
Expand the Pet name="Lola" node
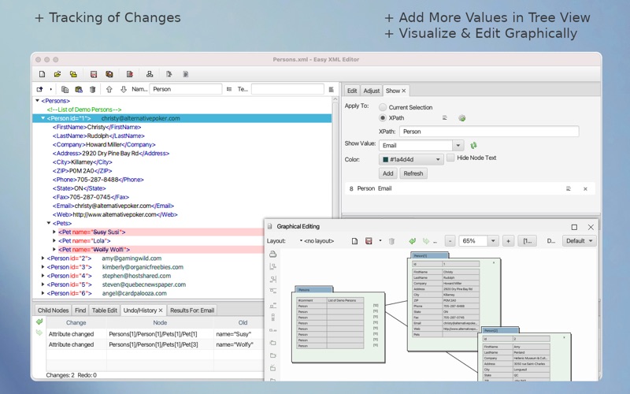coord(54,240)
